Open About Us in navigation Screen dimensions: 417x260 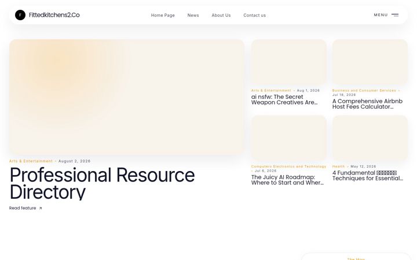pos(221,16)
